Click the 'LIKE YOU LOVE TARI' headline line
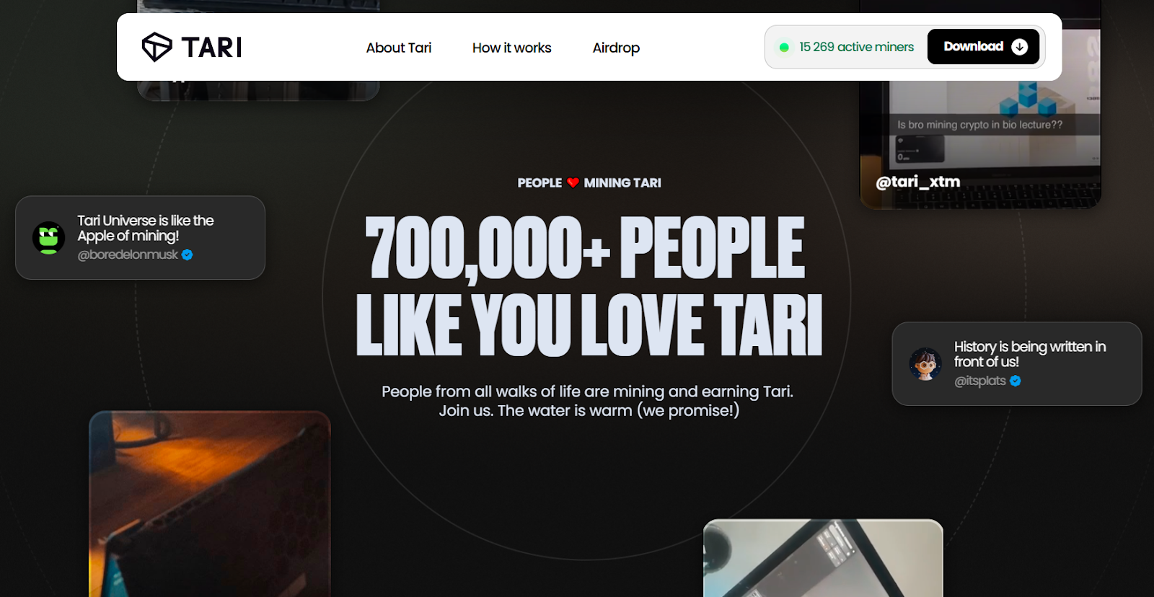The width and height of the screenshot is (1154, 597). click(x=589, y=325)
